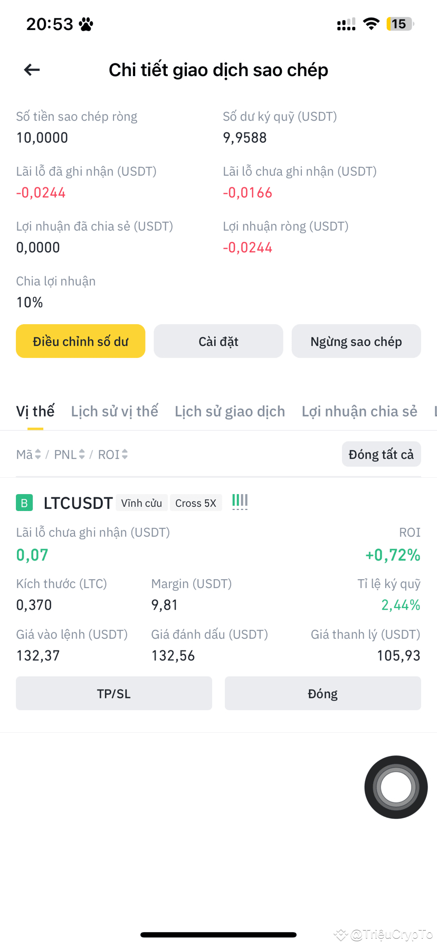Sort positions by Mã symbol

[x=28, y=455]
